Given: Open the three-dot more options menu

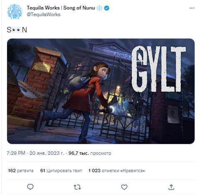Looking at the screenshot, I should [192, 8].
